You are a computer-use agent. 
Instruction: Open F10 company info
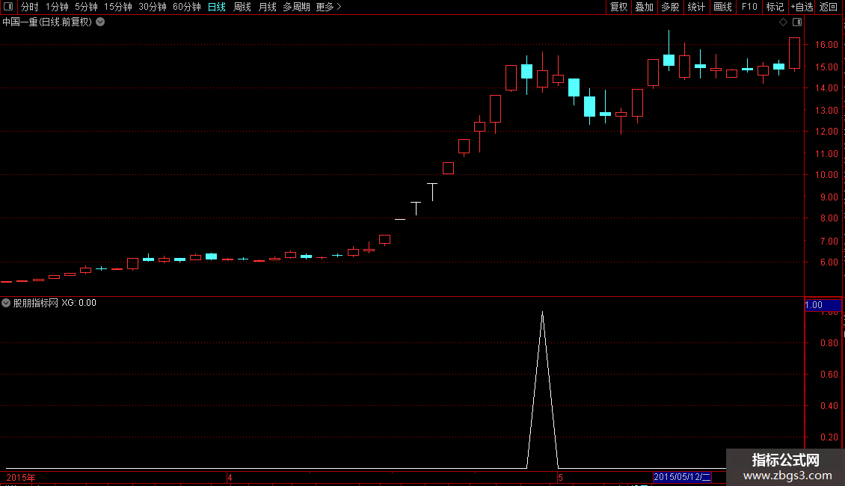point(749,7)
